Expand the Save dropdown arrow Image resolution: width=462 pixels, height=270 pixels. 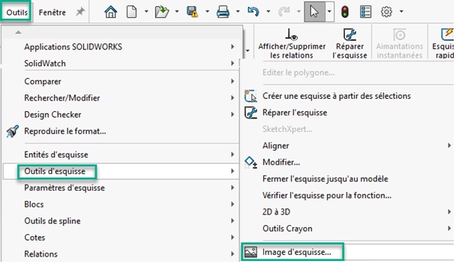click(207, 12)
